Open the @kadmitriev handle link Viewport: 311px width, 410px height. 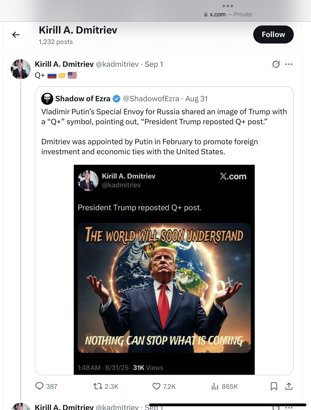[x=117, y=64]
